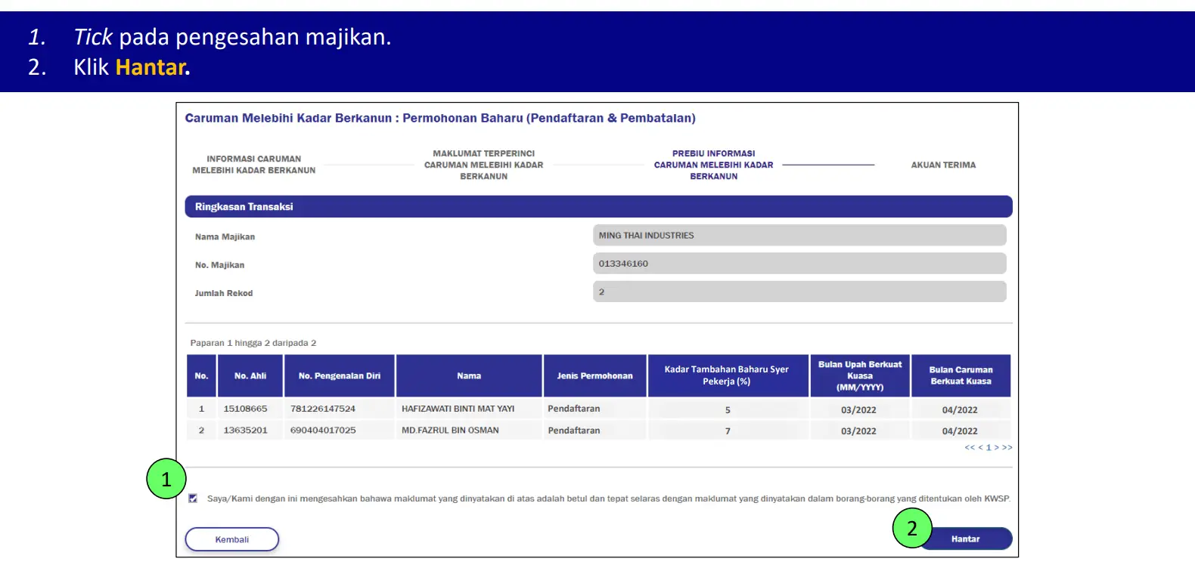The image size is (1195, 571).
Task: Go to last page using >> pagination
Action: [1007, 448]
